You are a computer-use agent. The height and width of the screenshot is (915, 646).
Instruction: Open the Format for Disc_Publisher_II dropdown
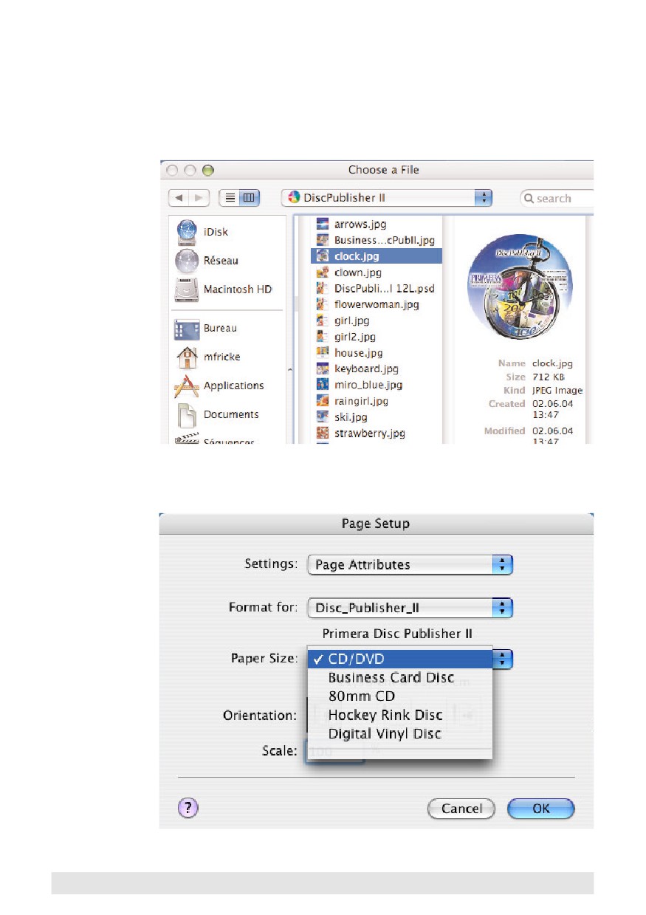[410, 609]
